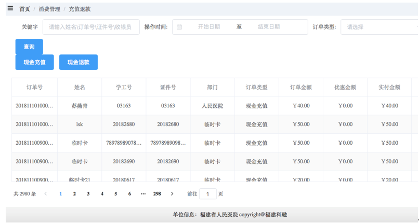Go to next page arrow
This screenshot has width=419, height=223.
click(x=172, y=193)
